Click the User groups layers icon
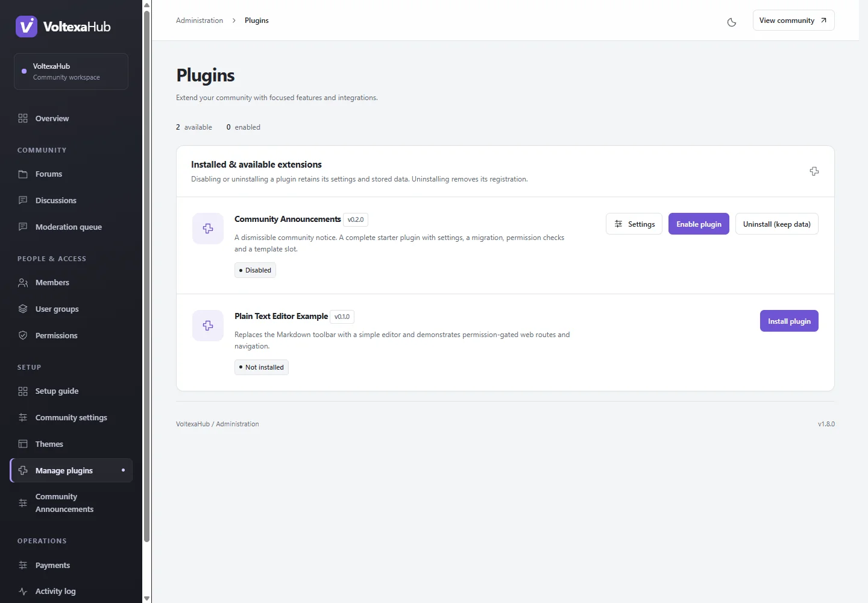The width and height of the screenshot is (868, 603). click(x=23, y=309)
